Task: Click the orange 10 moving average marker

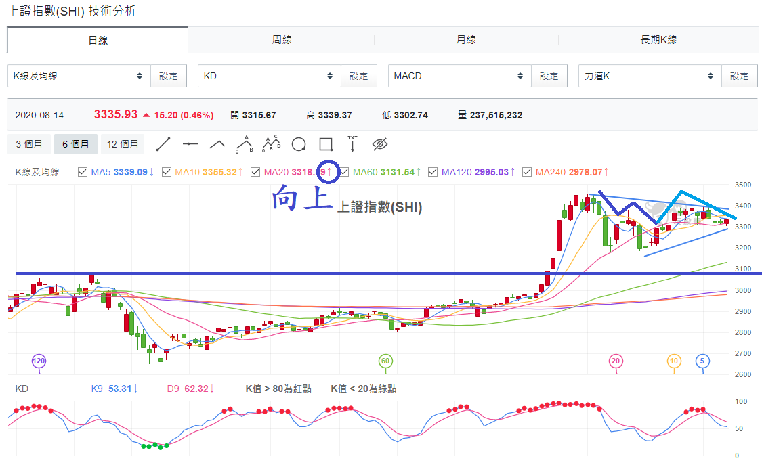Action: coord(673,361)
